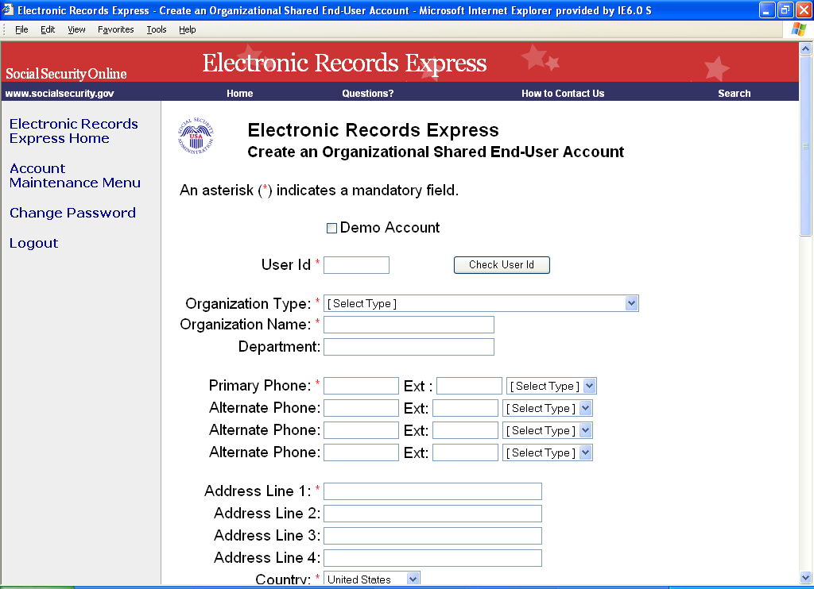Screen dimensions: 814x589
Task: Expand first Alternate Phone type dropdown
Action: [x=547, y=408]
